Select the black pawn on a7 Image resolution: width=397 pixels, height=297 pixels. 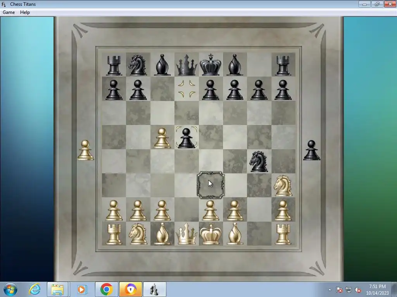pyautogui.click(x=114, y=90)
